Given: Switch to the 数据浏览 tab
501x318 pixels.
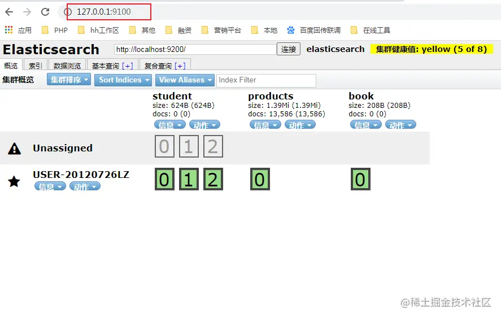Looking at the screenshot, I should tap(67, 65).
